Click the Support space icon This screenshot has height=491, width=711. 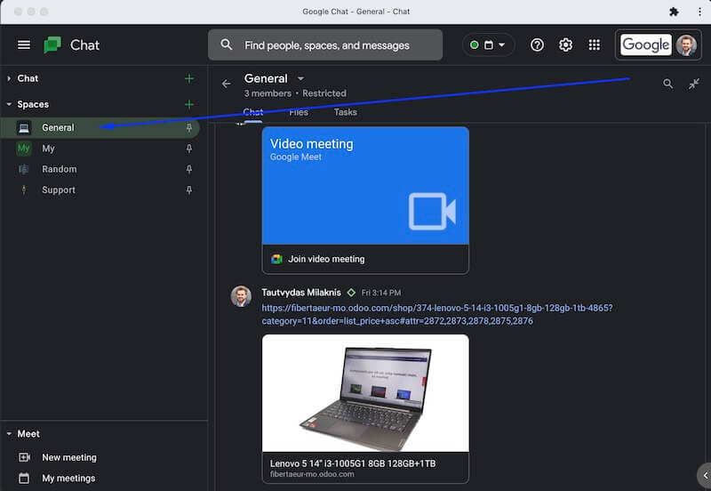24,190
